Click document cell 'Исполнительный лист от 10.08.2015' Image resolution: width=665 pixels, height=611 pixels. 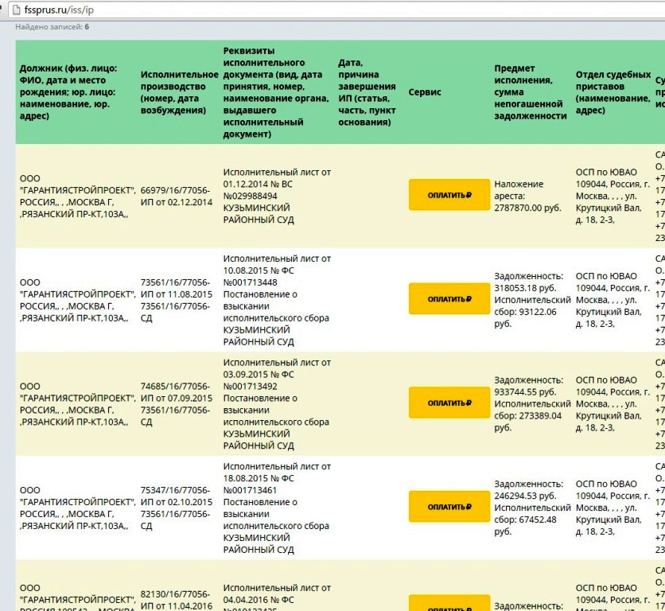277,300
